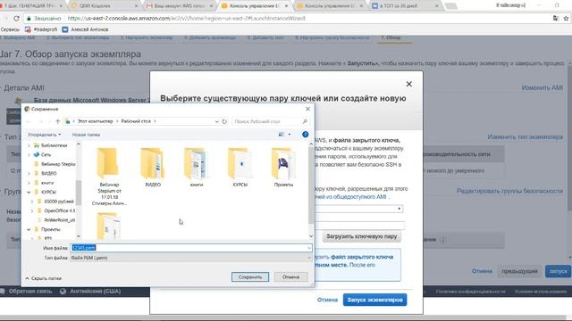
Task: Click Отмена link in key pair modal
Action: 327,300
